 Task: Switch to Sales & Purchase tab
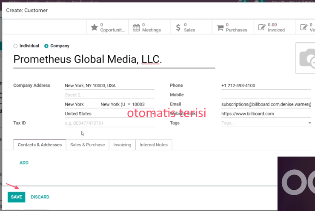pos(87,145)
